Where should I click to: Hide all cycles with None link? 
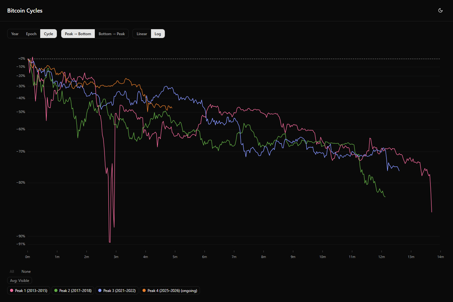coord(26,272)
